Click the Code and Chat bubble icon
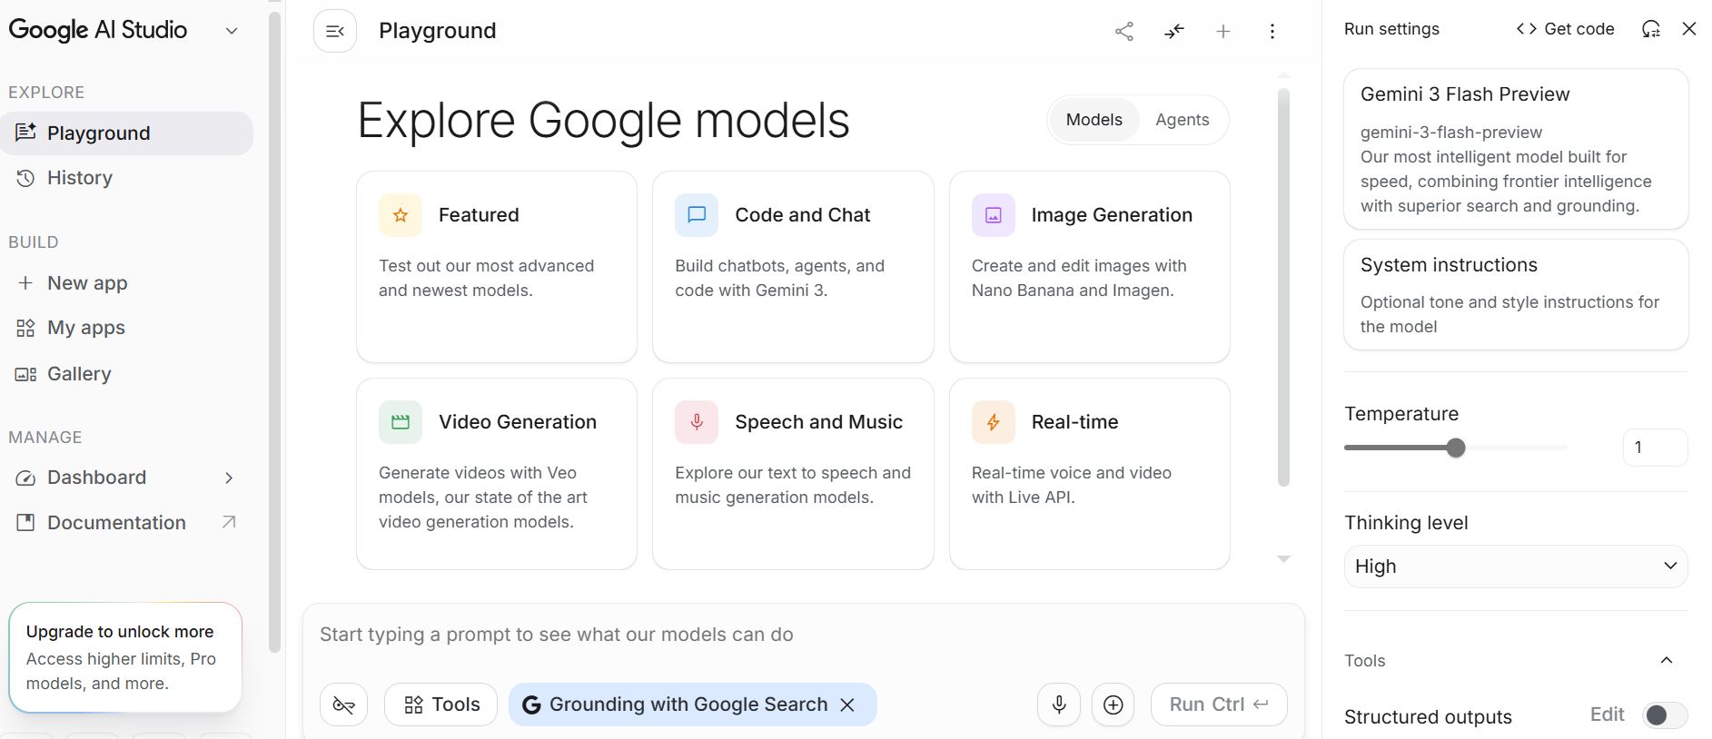Screen dimensions: 1712x739 click(x=697, y=215)
